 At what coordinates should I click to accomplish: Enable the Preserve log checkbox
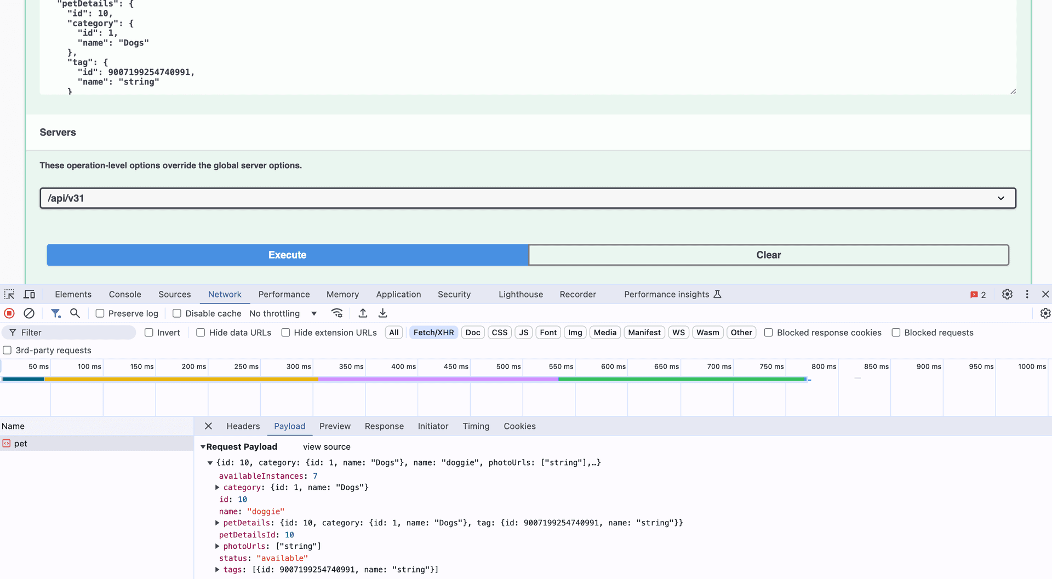coord(100,313)
